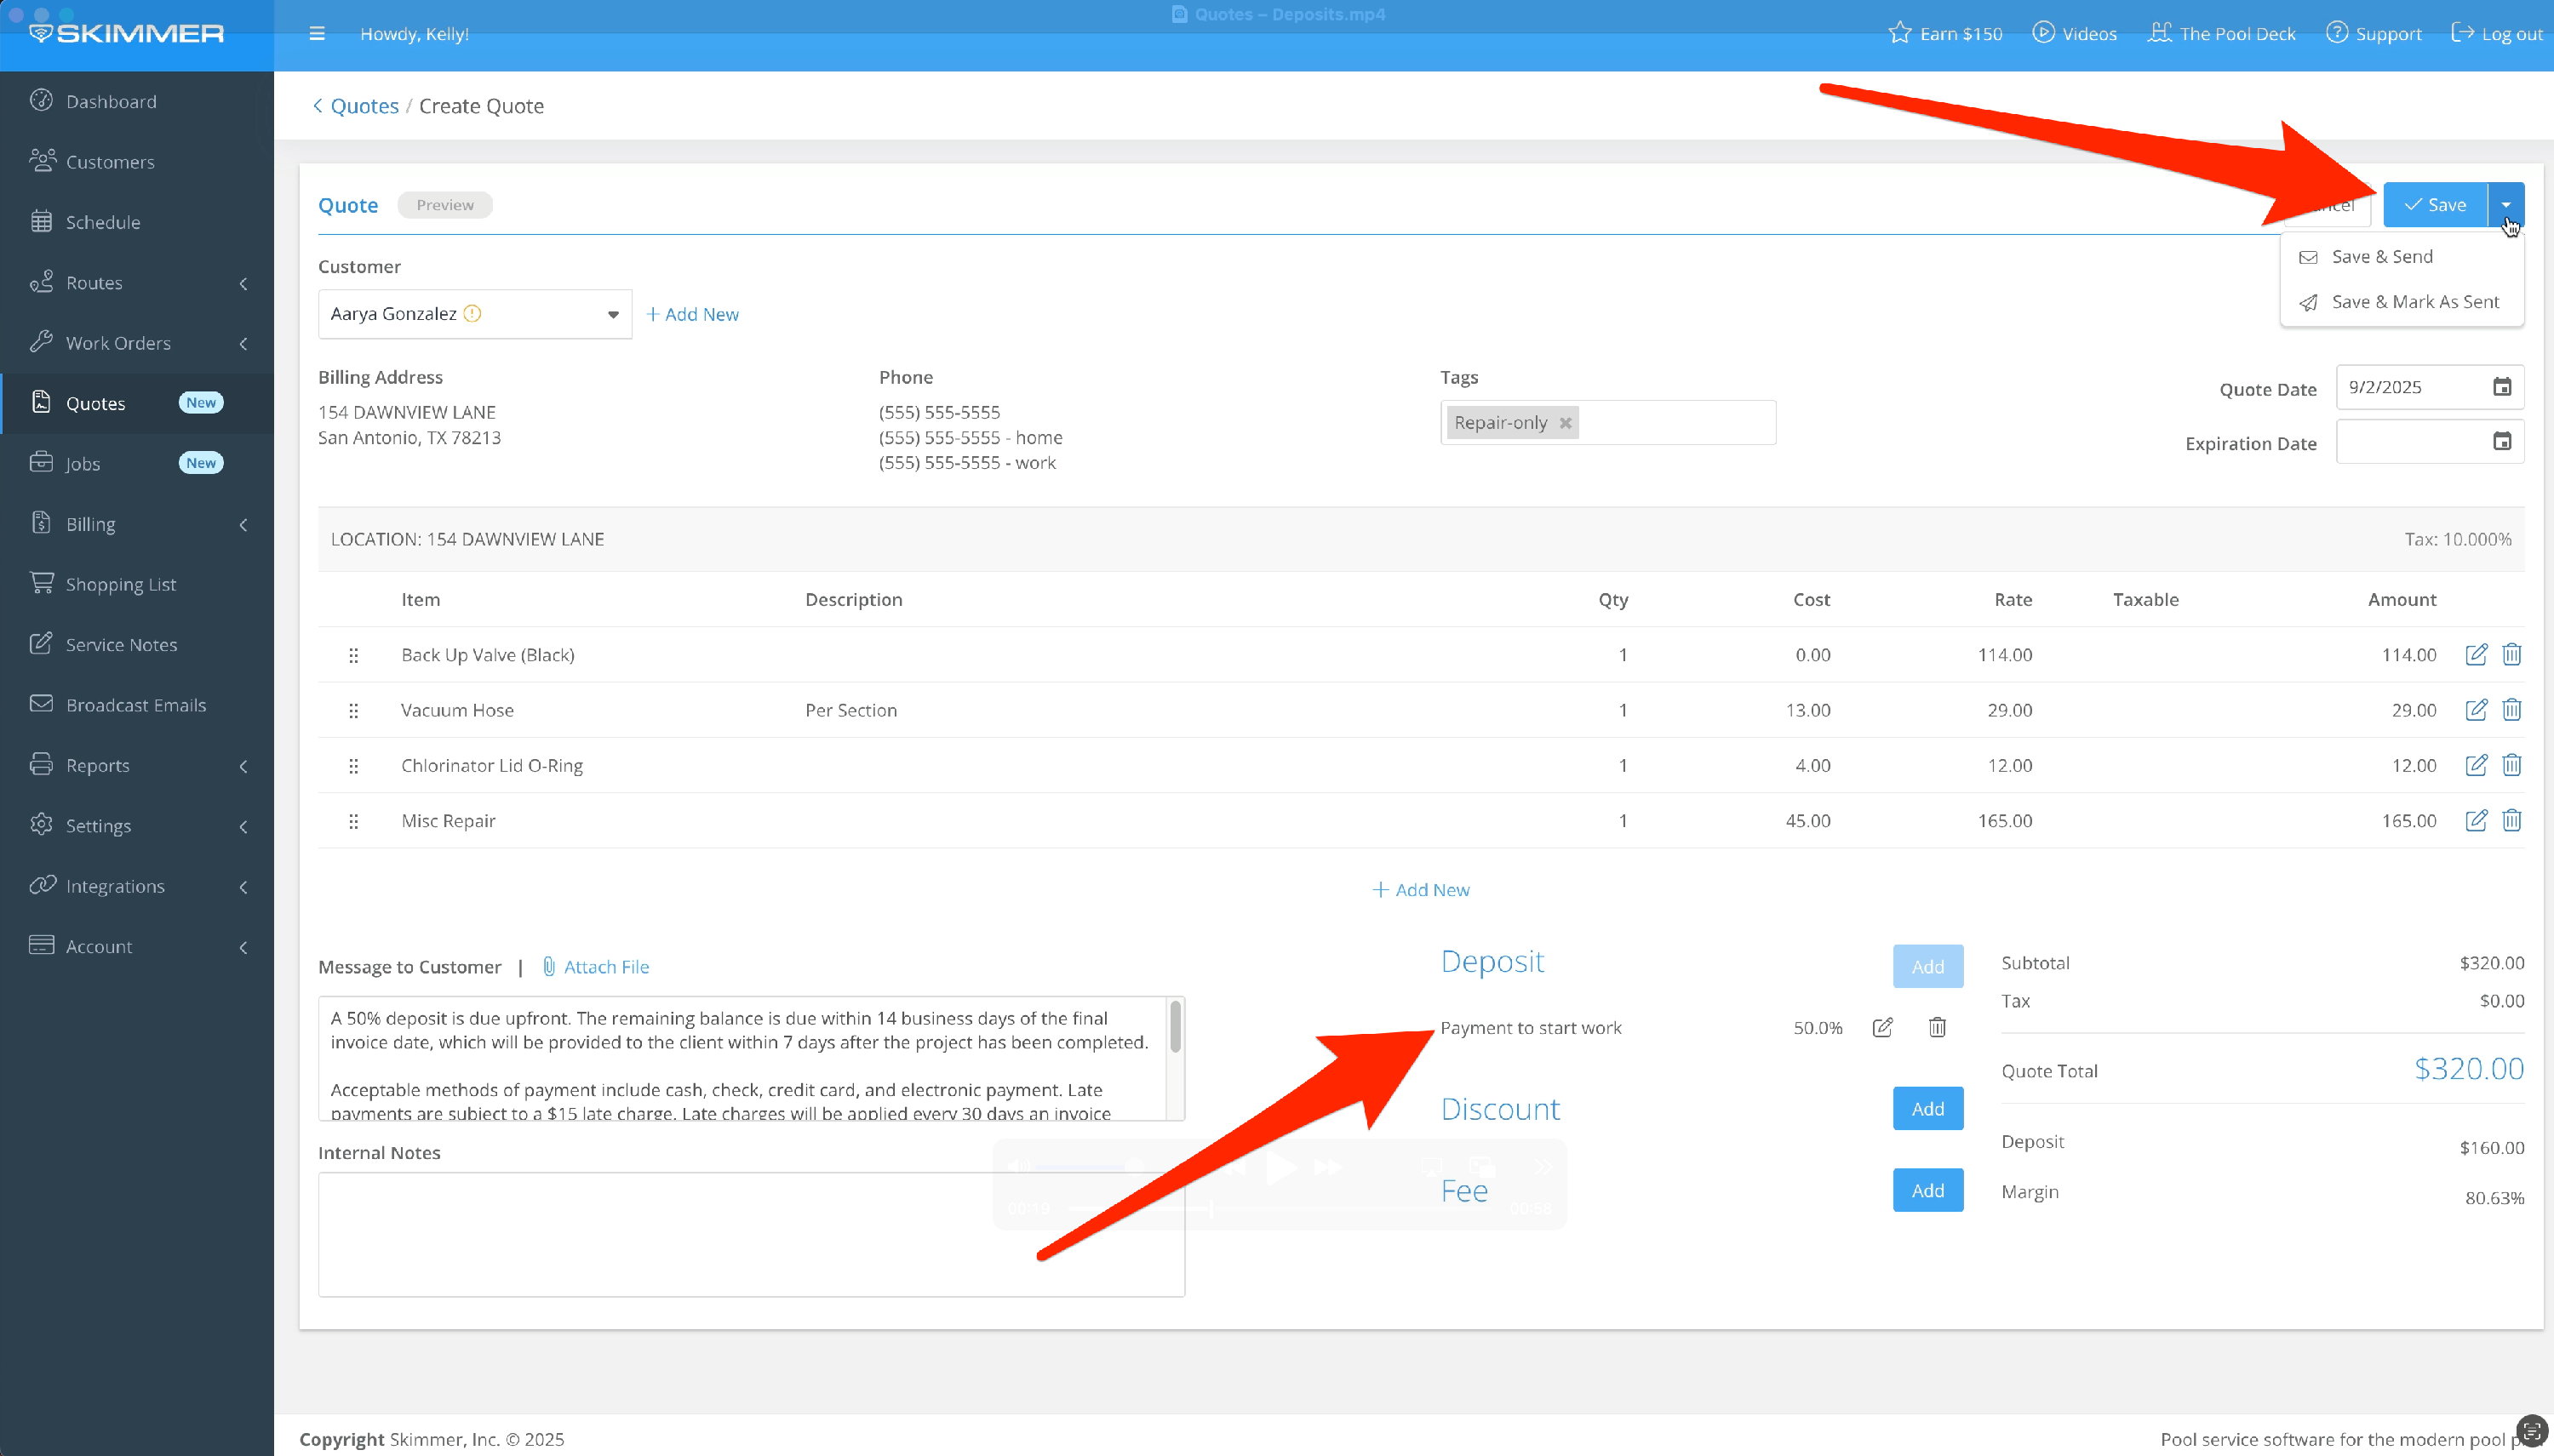Click the Message to Customer textbox
The image size is (2554, 1456).
[742, 1058]
